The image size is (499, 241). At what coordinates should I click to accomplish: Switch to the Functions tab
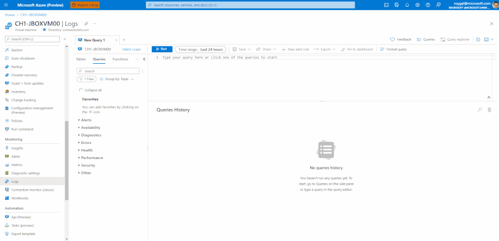(x=120, y=59)
